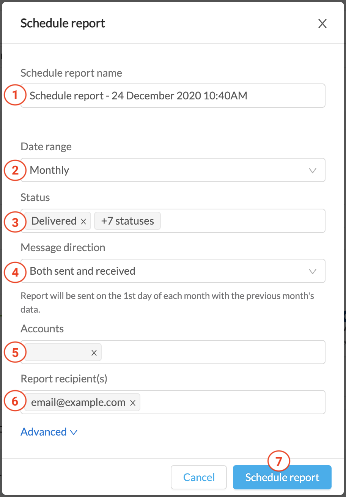
Task: Select the Monthly date range value
Action: point(49,170)
